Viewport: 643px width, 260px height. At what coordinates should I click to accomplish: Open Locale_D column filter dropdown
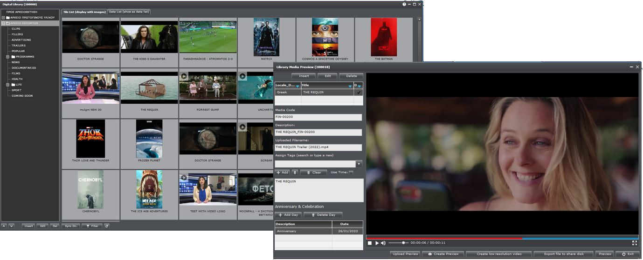297,86
